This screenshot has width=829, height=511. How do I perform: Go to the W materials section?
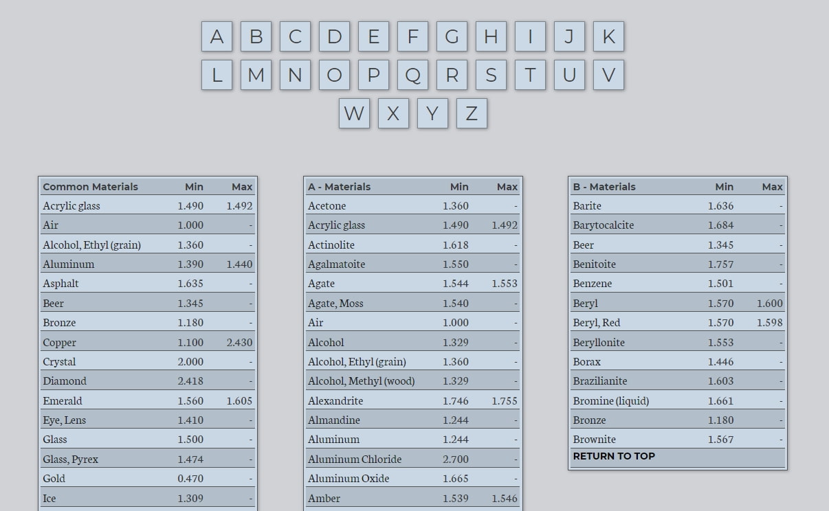354,113
